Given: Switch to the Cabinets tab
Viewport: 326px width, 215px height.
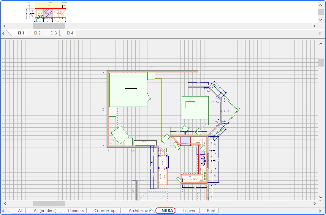Looking at the screenshot, I should point(76,211).
